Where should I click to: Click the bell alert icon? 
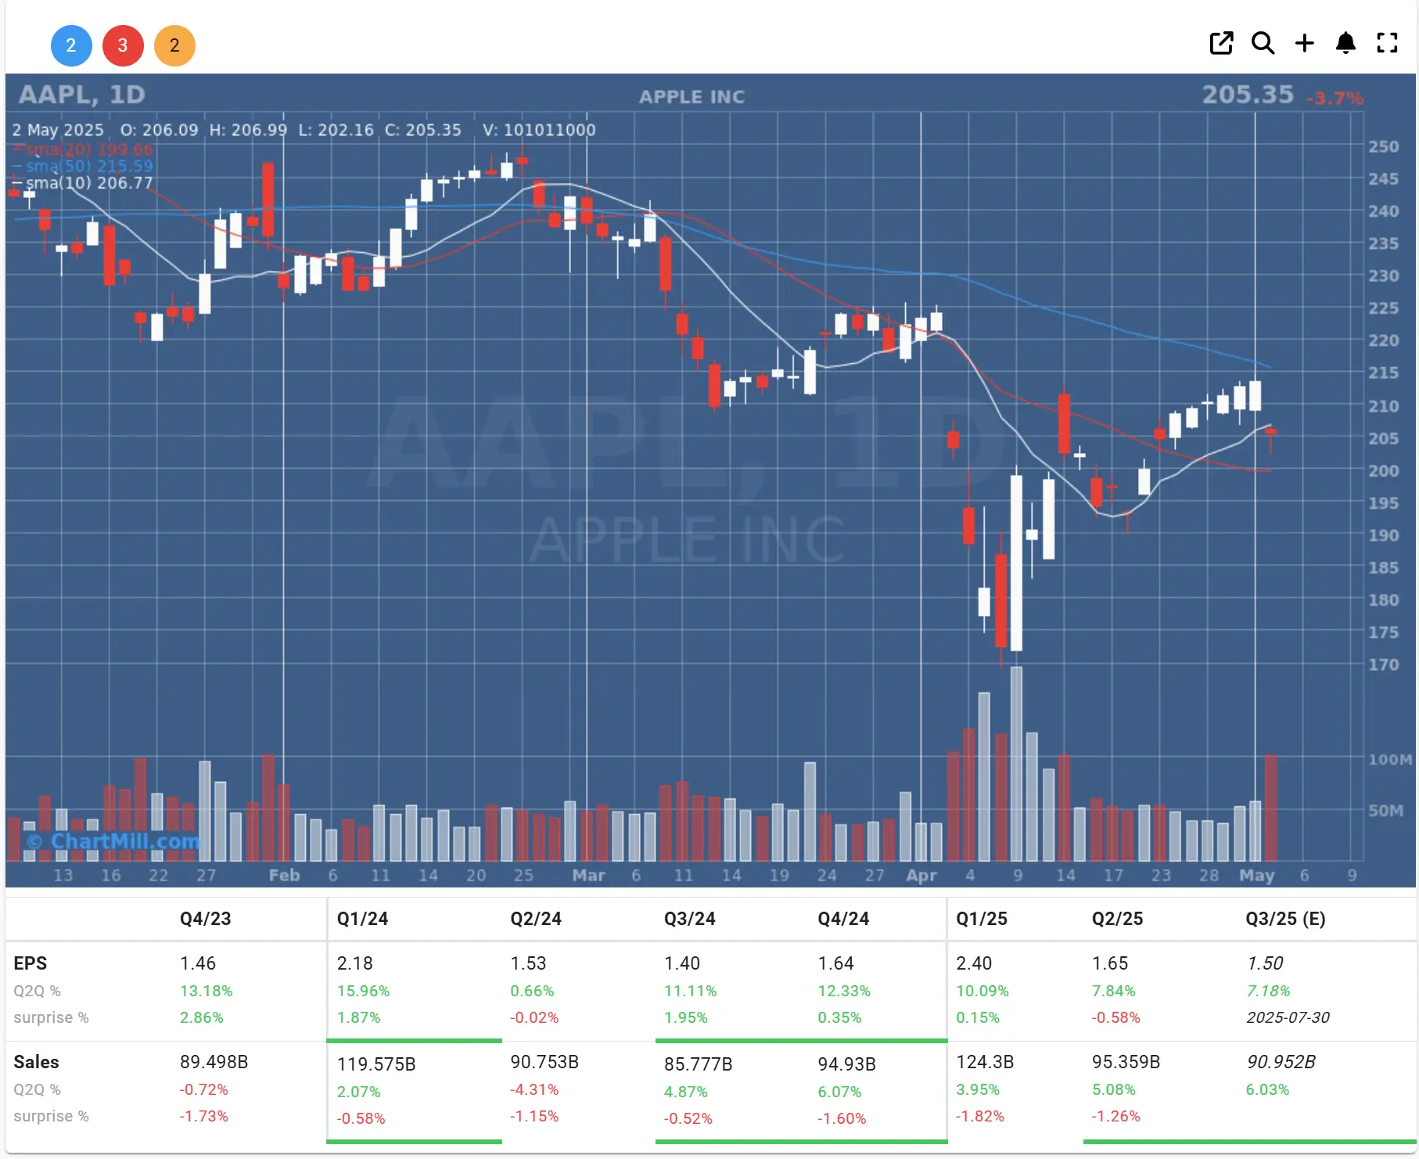pyautogui.click(x=1345, y=43)
